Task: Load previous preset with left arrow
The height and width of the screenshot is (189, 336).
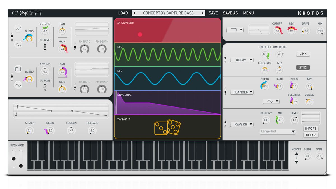Action: click(x=134, y=13)
